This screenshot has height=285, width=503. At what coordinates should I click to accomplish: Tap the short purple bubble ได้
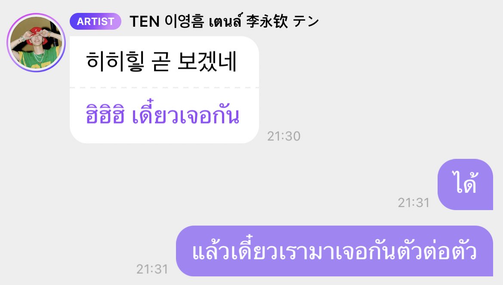tap(465, 185)
